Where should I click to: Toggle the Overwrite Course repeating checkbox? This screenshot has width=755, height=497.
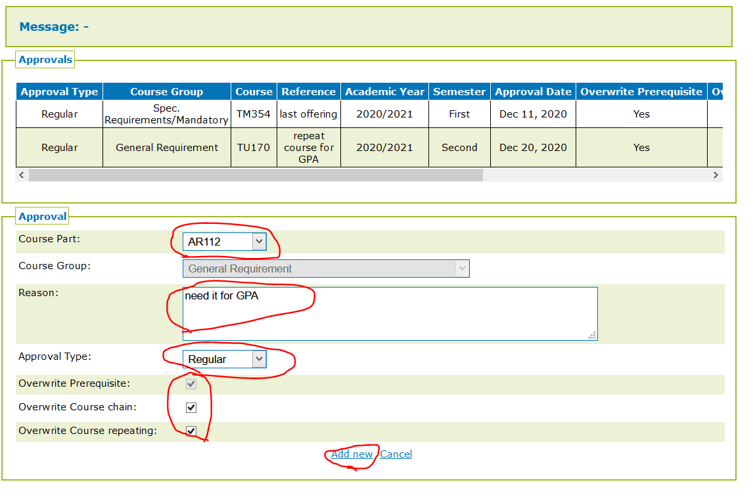191,431
